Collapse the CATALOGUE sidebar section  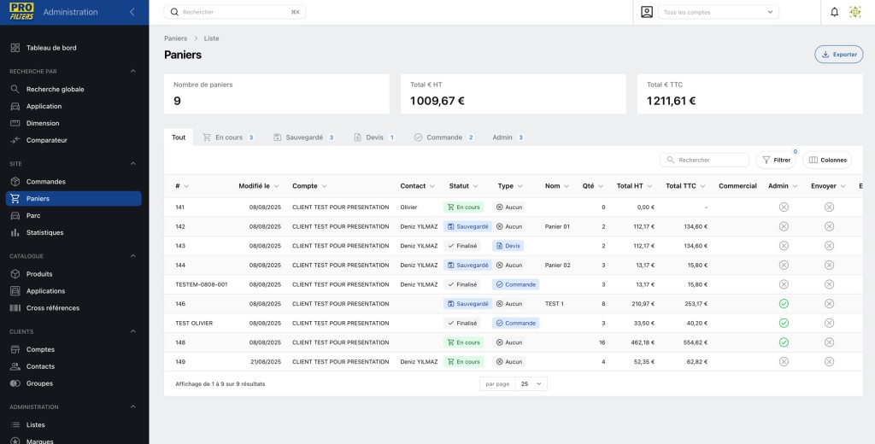132,256
